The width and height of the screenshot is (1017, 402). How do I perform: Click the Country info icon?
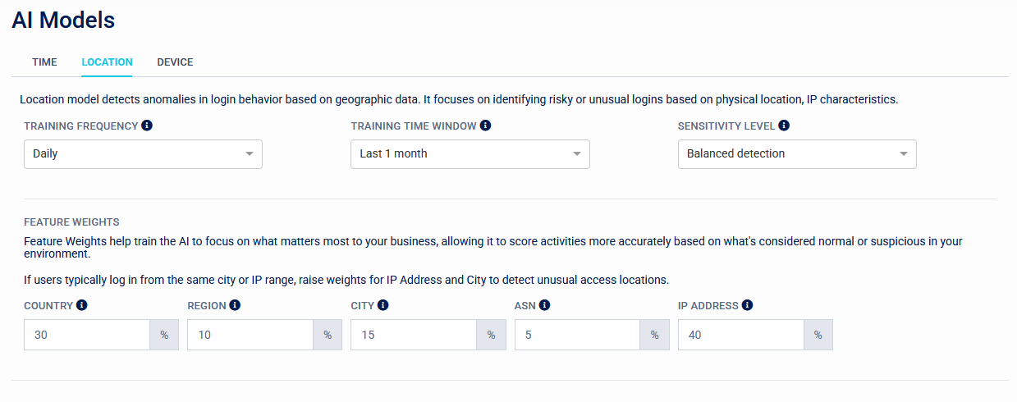81,305
